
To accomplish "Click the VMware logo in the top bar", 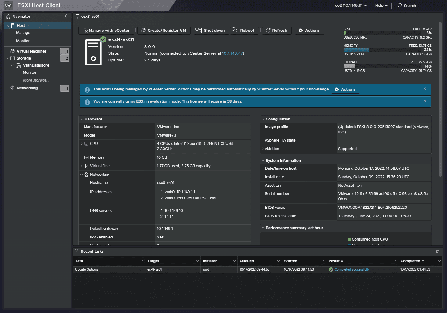I will (x=8, y=5).
